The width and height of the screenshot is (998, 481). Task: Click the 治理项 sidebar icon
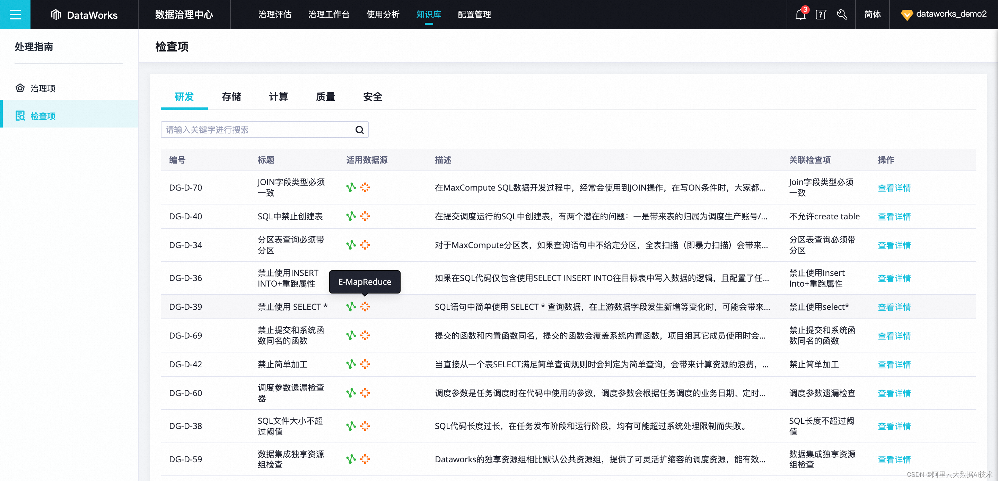pos(20,88)
